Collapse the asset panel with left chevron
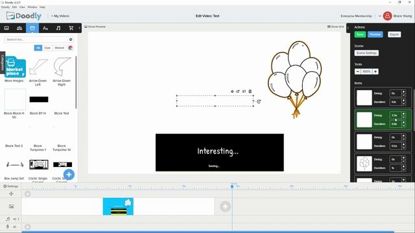This screenshot has height=233, width=415. (x=79, y=28)
